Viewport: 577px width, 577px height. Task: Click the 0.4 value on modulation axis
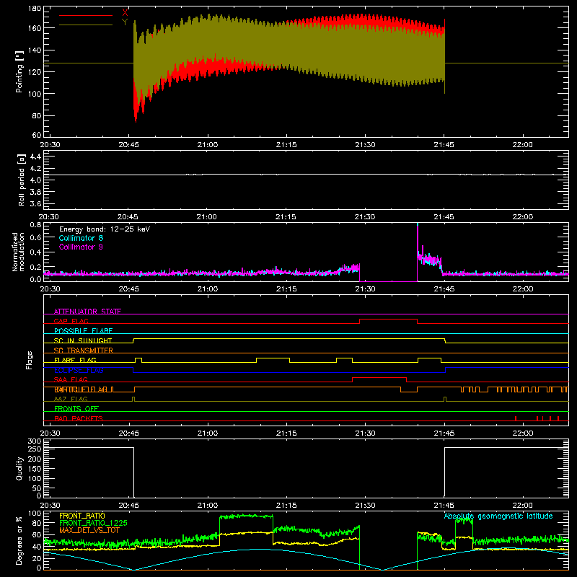35,252
